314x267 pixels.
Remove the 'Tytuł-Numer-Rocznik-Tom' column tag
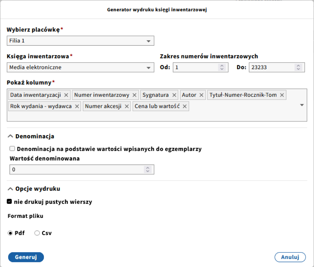(x=282, y=95)
